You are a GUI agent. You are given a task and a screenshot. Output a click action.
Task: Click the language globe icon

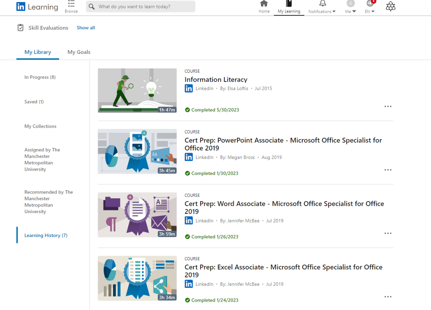click(370, 3)
